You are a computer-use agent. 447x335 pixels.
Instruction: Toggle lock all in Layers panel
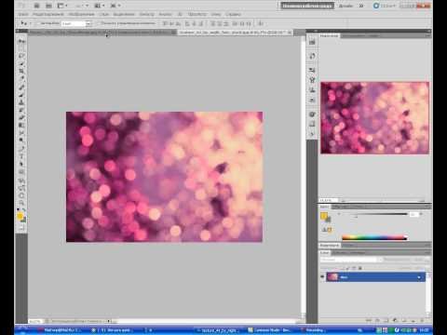tap(360, 268)
